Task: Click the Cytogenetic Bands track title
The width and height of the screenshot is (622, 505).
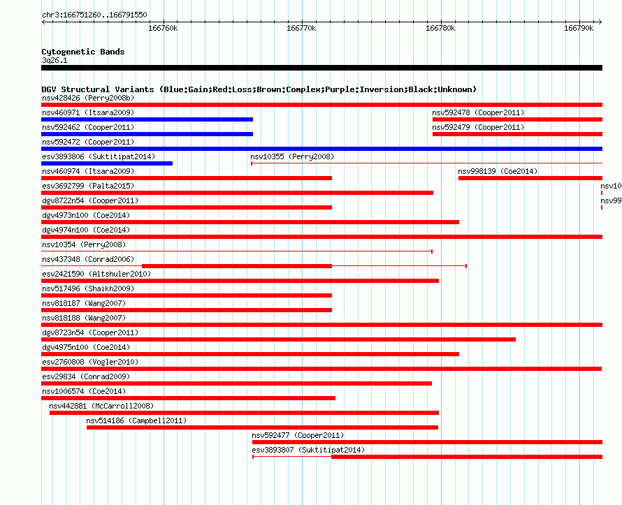Action: (x=83, y=52)
